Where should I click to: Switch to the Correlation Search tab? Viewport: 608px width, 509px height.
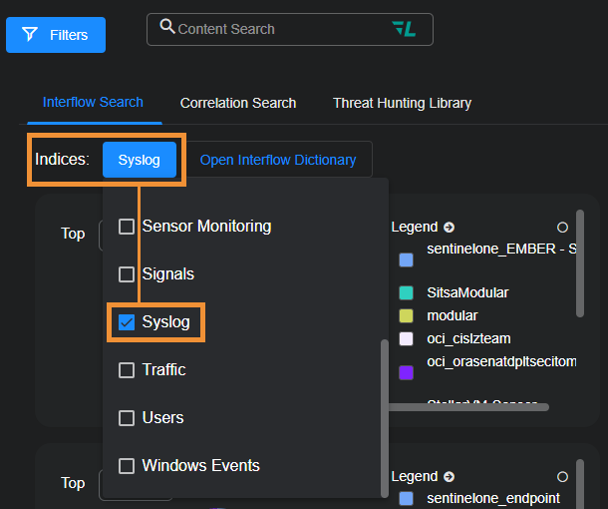[237, 103]
